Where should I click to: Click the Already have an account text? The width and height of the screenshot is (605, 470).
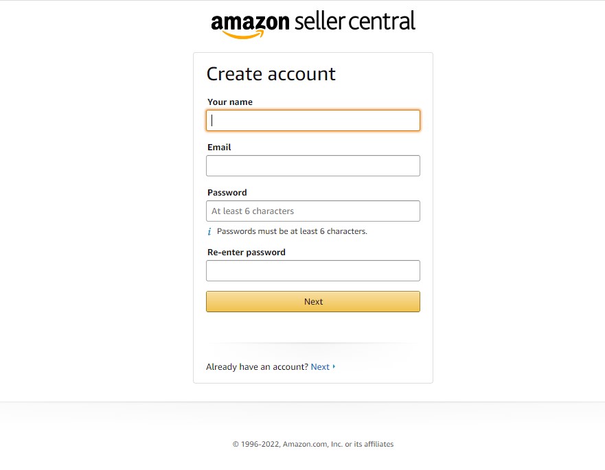tap(255, 366)
